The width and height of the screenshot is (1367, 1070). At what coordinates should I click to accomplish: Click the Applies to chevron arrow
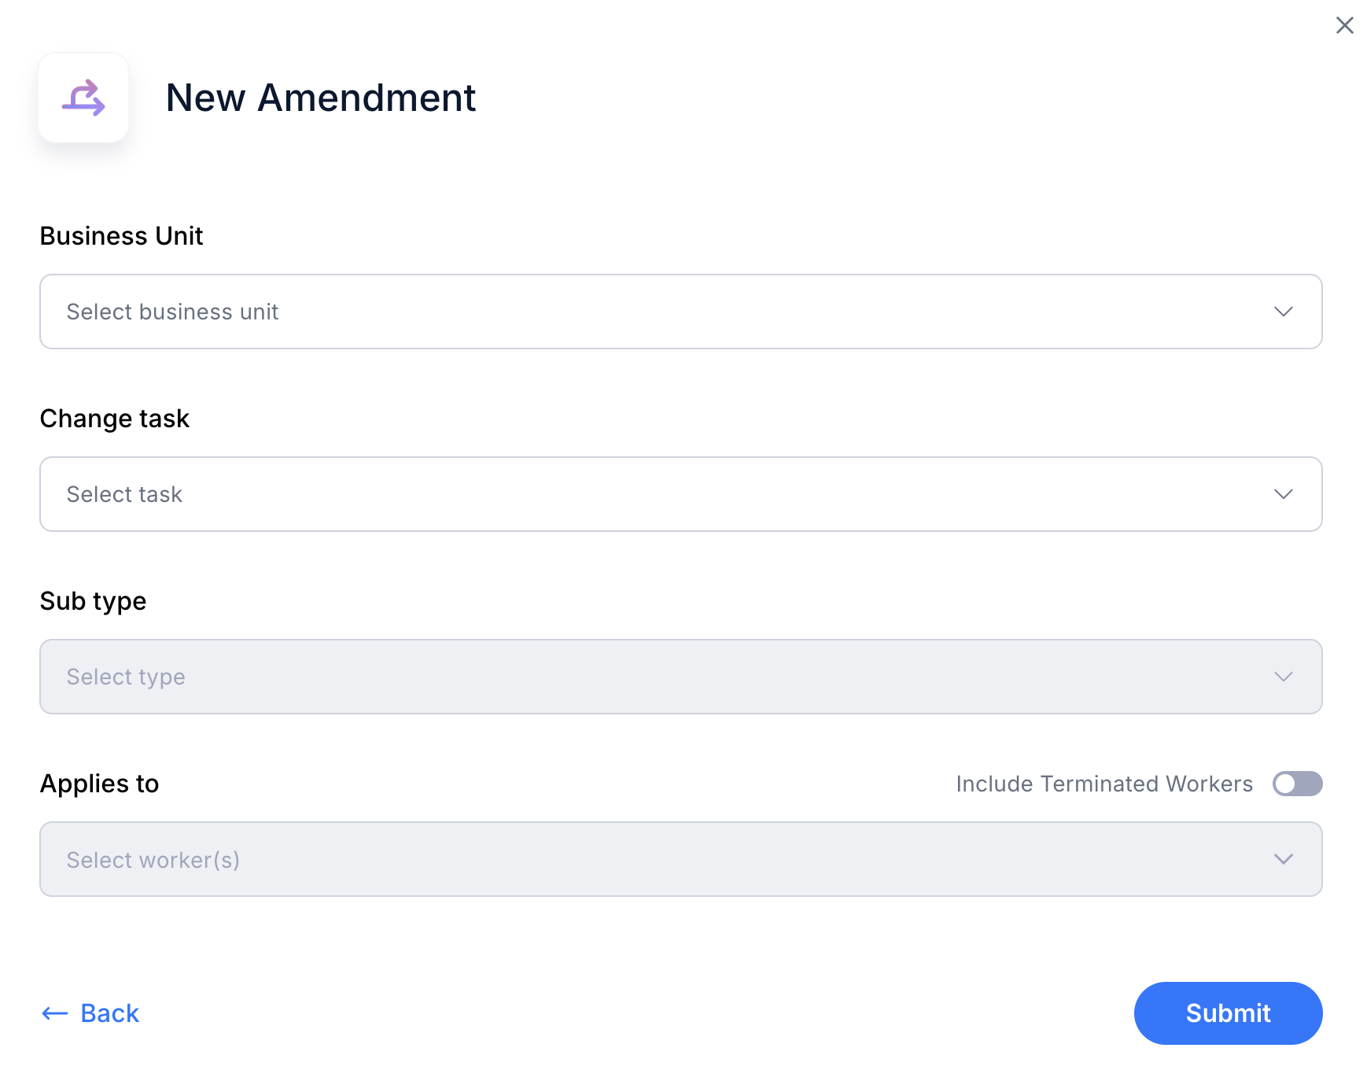tap(1283, 859)
